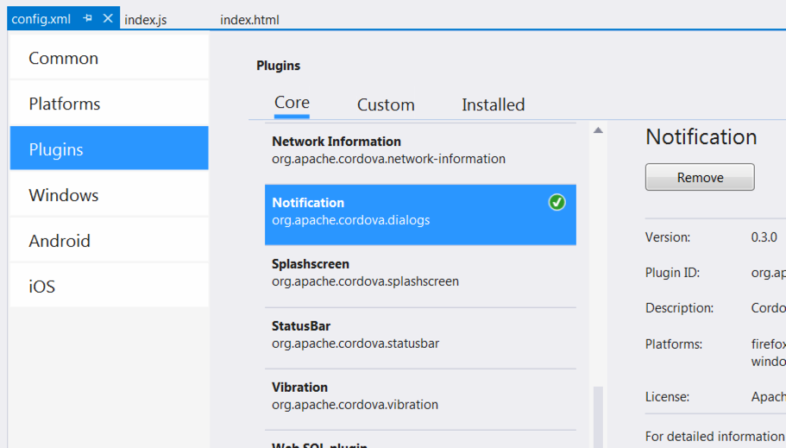Viewport: 786px width, 448px height.
Task: Click the Remove button for Notification
Action: coord(700,177)
